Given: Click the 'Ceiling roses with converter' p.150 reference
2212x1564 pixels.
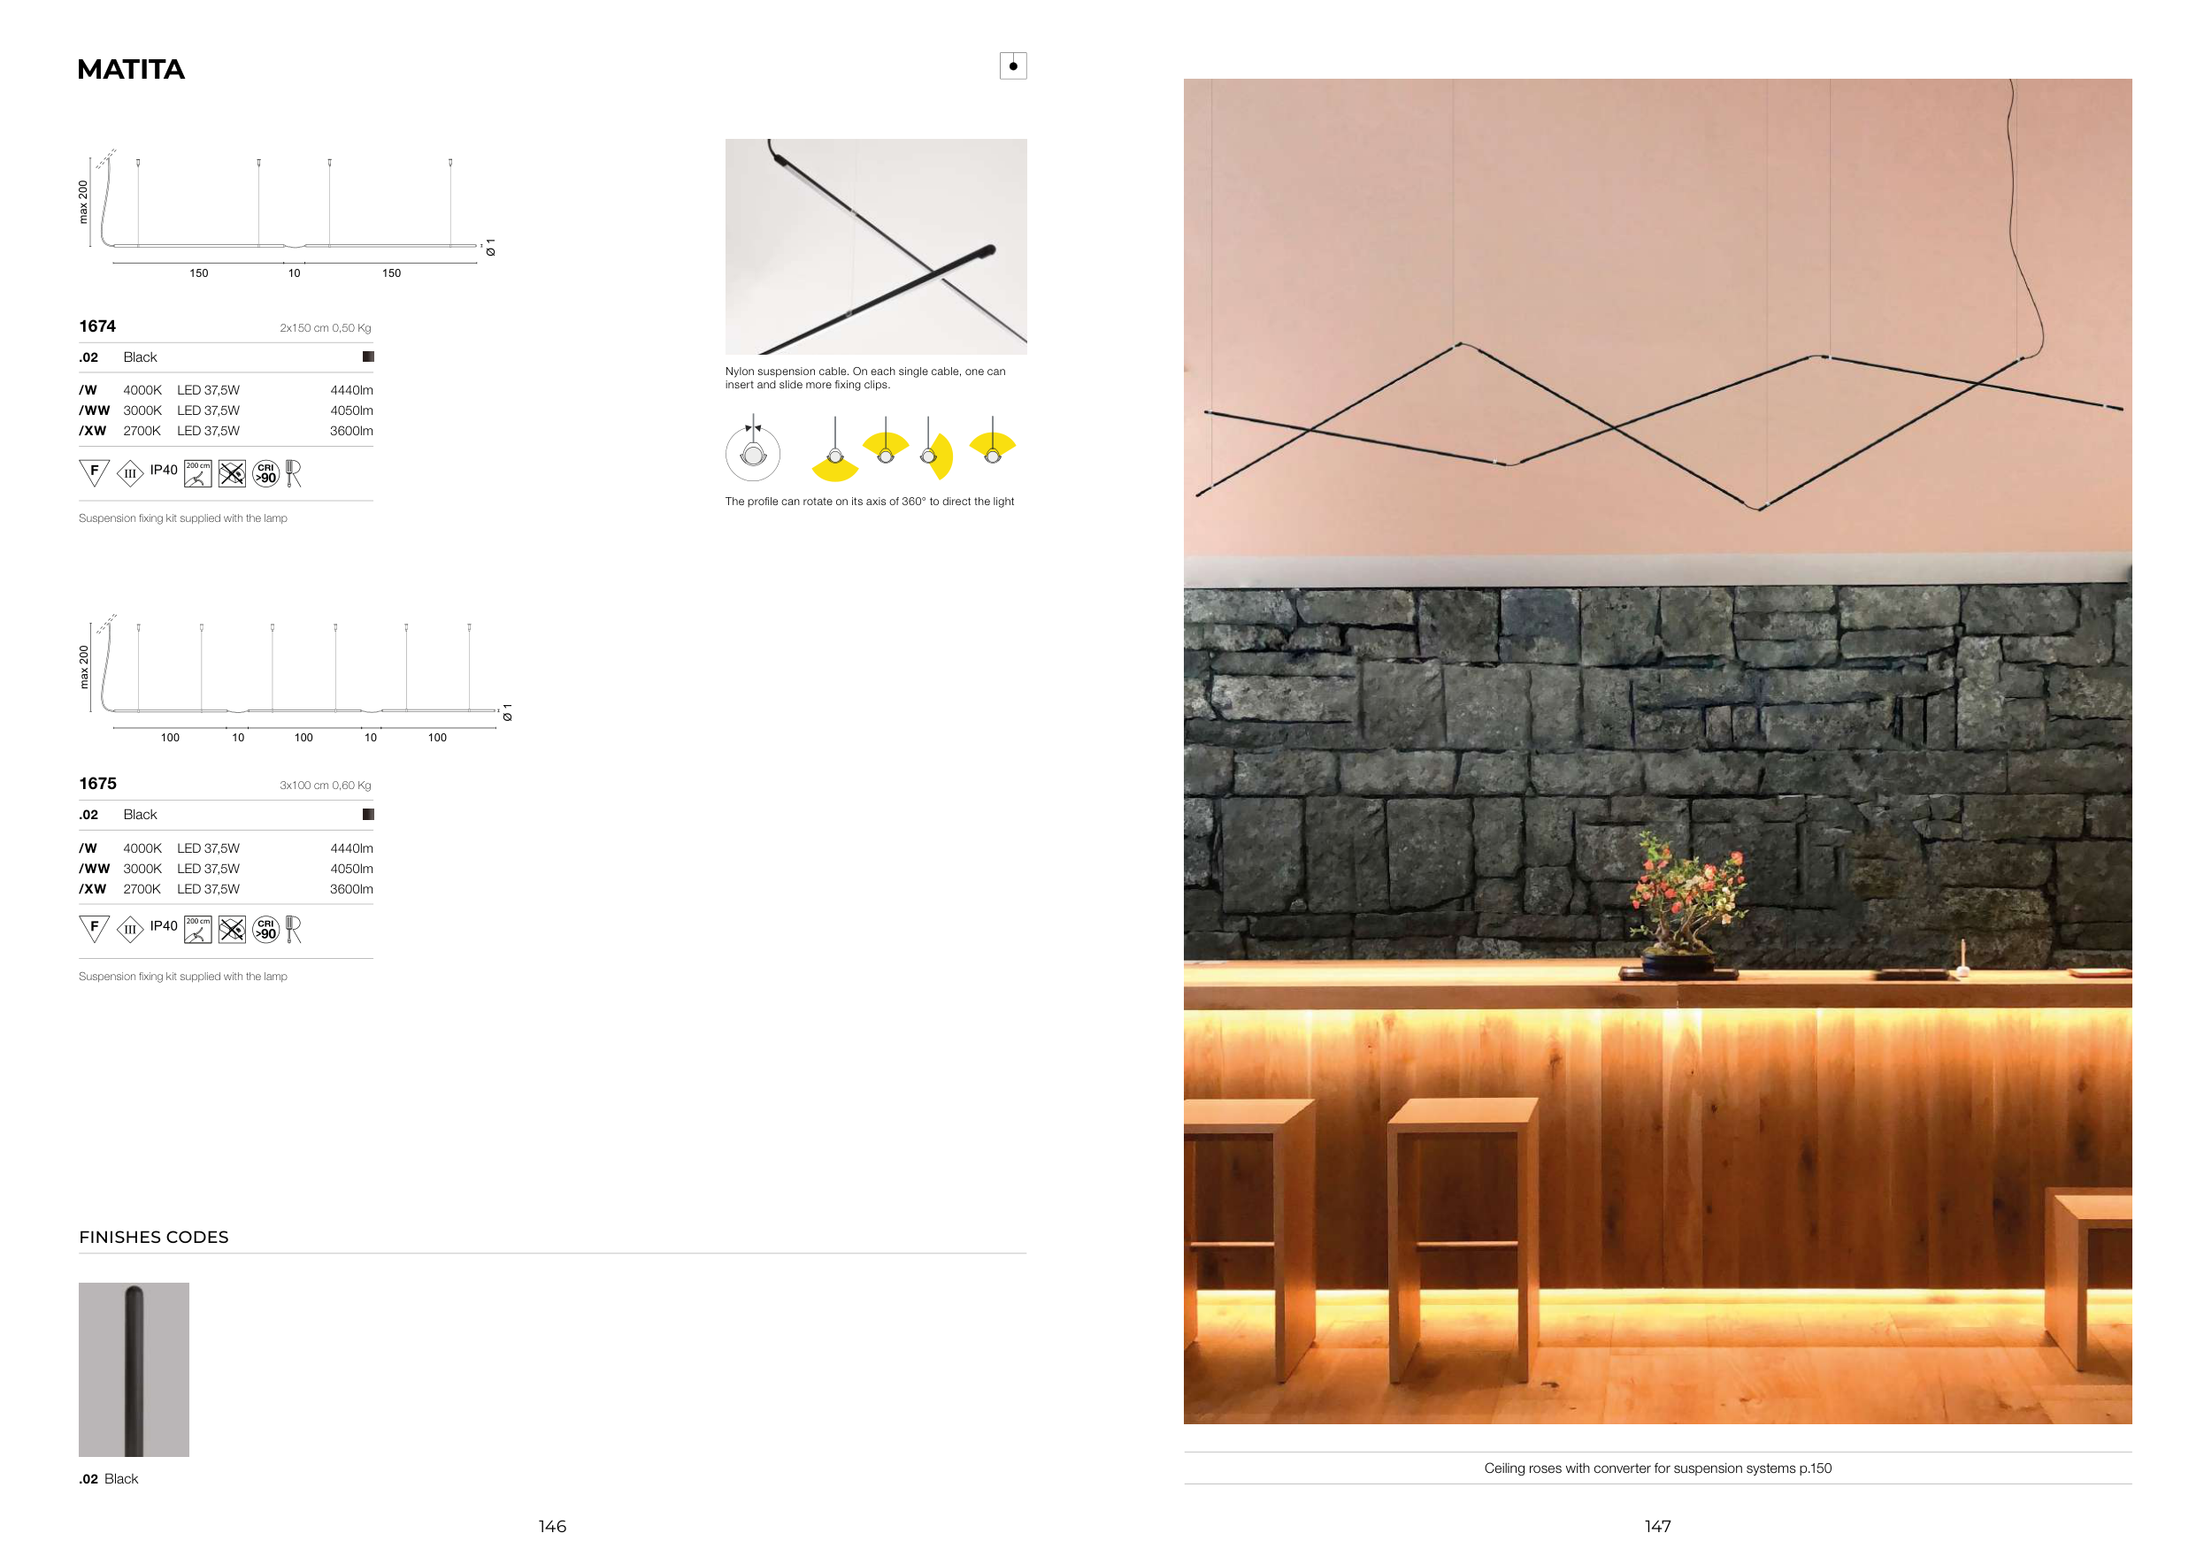Looking at the screenshot, I should 1657,1468.
